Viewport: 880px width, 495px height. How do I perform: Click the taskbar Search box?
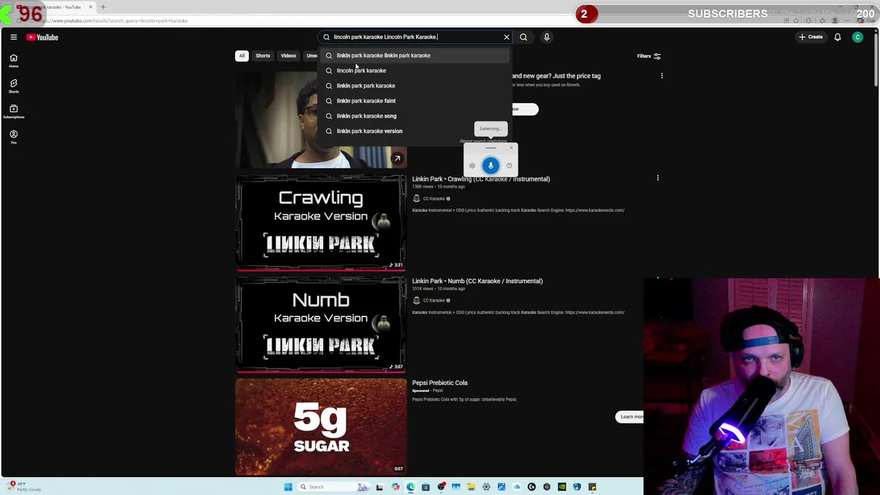point(333,487)
